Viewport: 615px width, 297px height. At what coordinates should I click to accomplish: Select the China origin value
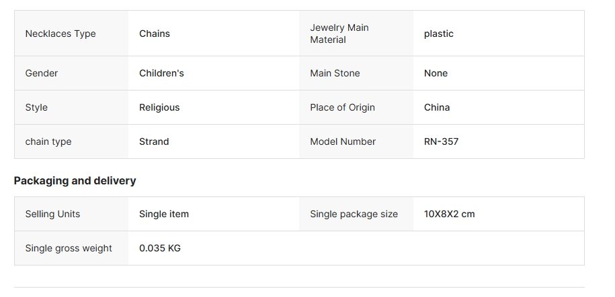(x=437, y=107)
